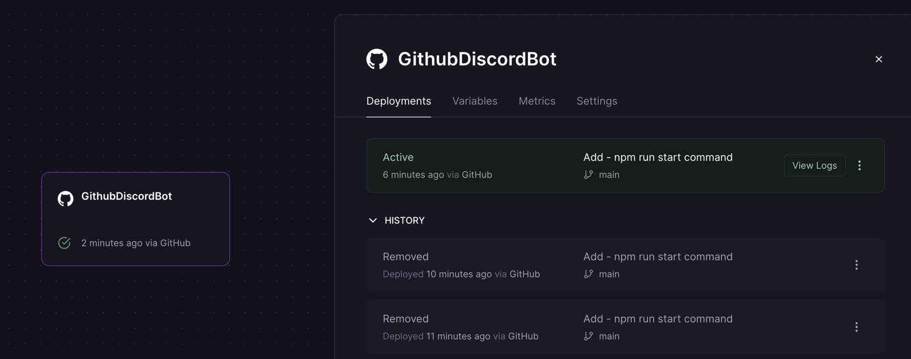Open the Metrics tab
The height and width of the screenshot is (359, 911).
tap(536, 101)
